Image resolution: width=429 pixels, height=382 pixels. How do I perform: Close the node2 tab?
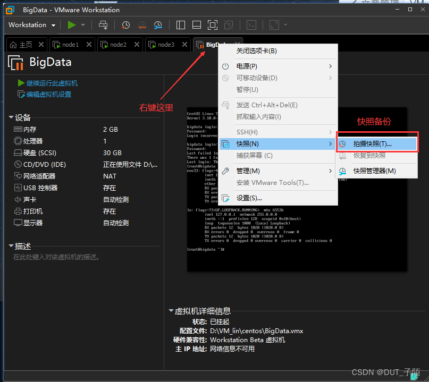(x=137, y=44)
